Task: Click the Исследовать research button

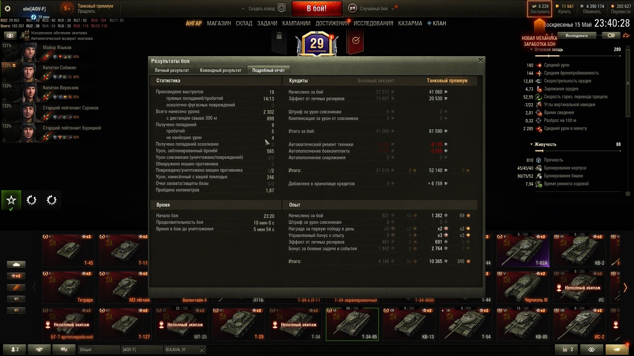Action: pyautogui.click(x=577, y=35)
